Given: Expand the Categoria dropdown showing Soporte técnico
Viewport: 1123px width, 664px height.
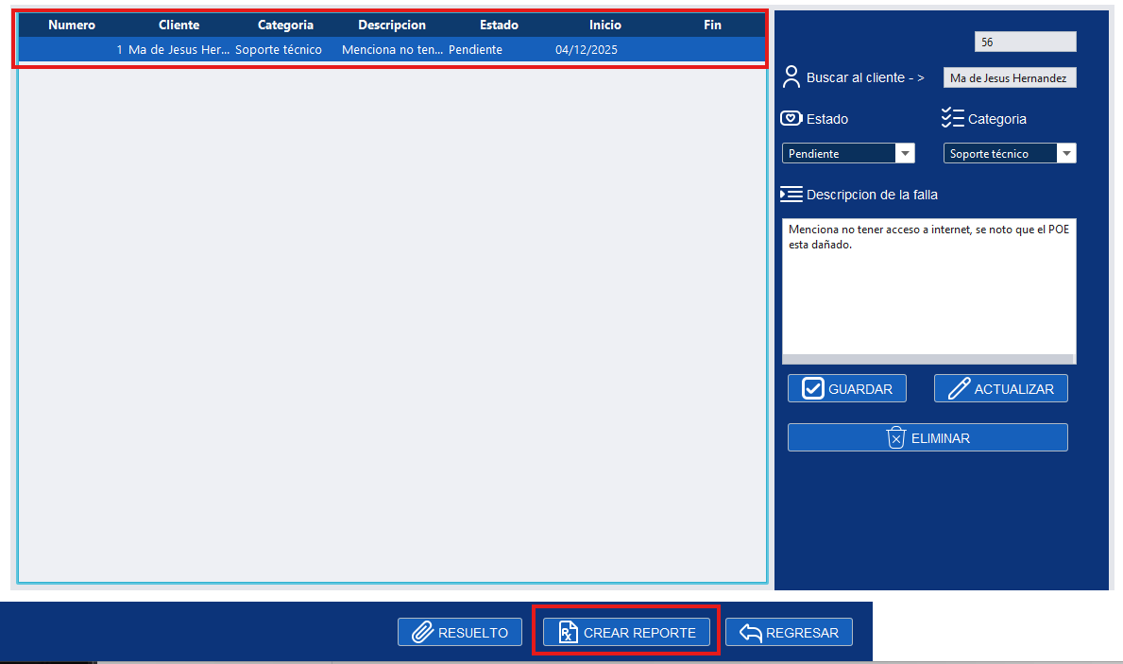Looking at the screenshot, I should point(1066,154).
